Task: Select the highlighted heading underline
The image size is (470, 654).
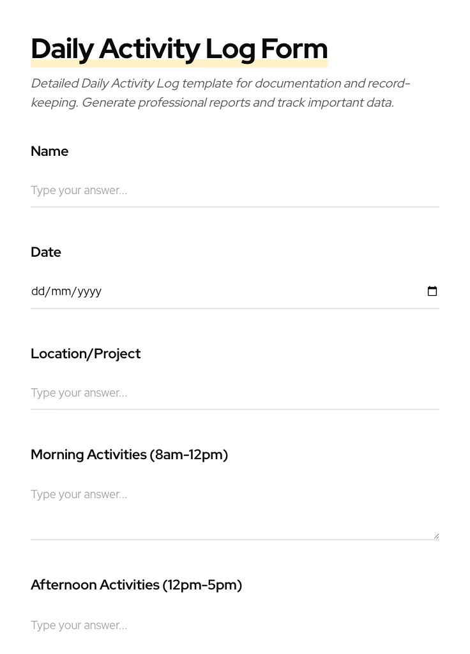Action: tap(179, 62)
